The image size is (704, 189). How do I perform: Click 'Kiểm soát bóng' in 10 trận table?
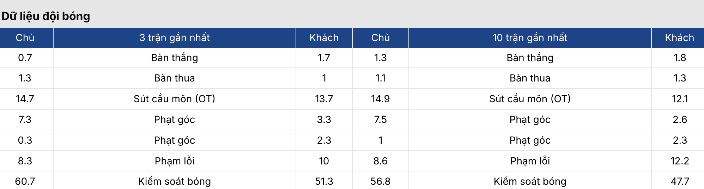[x=530, y=181]
